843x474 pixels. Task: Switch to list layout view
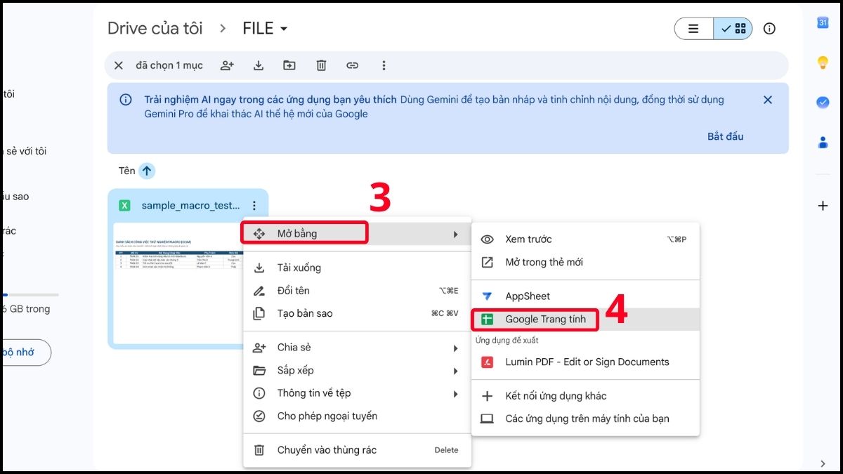click(x=693, y=29)
